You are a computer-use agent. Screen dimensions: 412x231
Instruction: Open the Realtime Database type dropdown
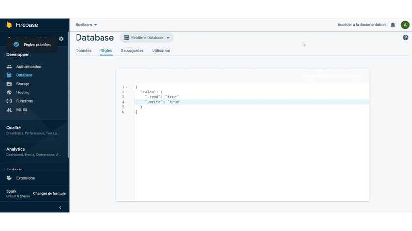147,38
